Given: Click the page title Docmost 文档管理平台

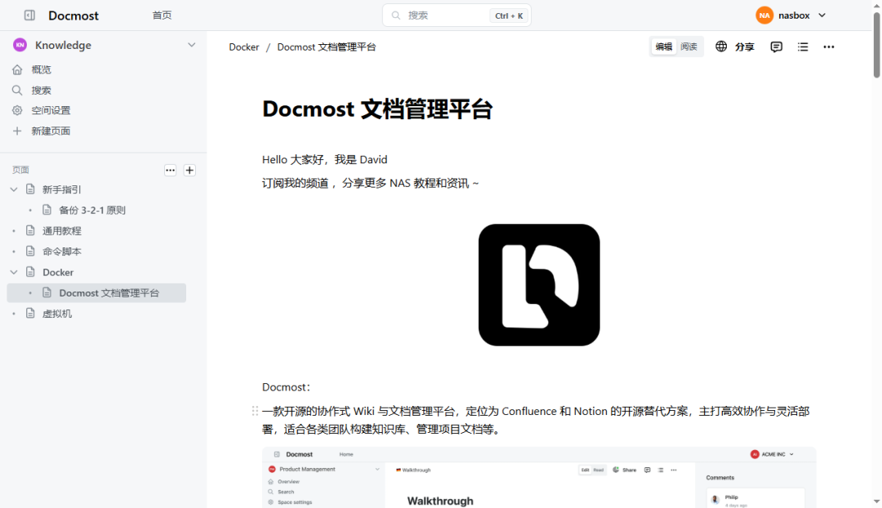Looking at the screenshot, I should (377, 109).
